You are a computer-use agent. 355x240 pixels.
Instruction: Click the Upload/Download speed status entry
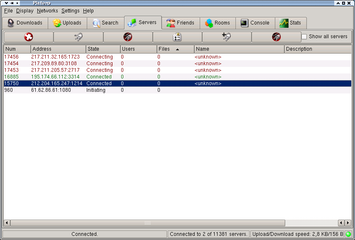[297, 234]
